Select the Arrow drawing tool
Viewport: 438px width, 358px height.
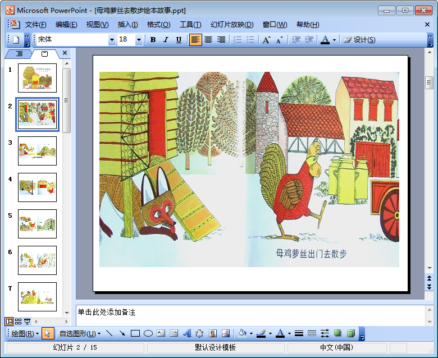[122, 333]
